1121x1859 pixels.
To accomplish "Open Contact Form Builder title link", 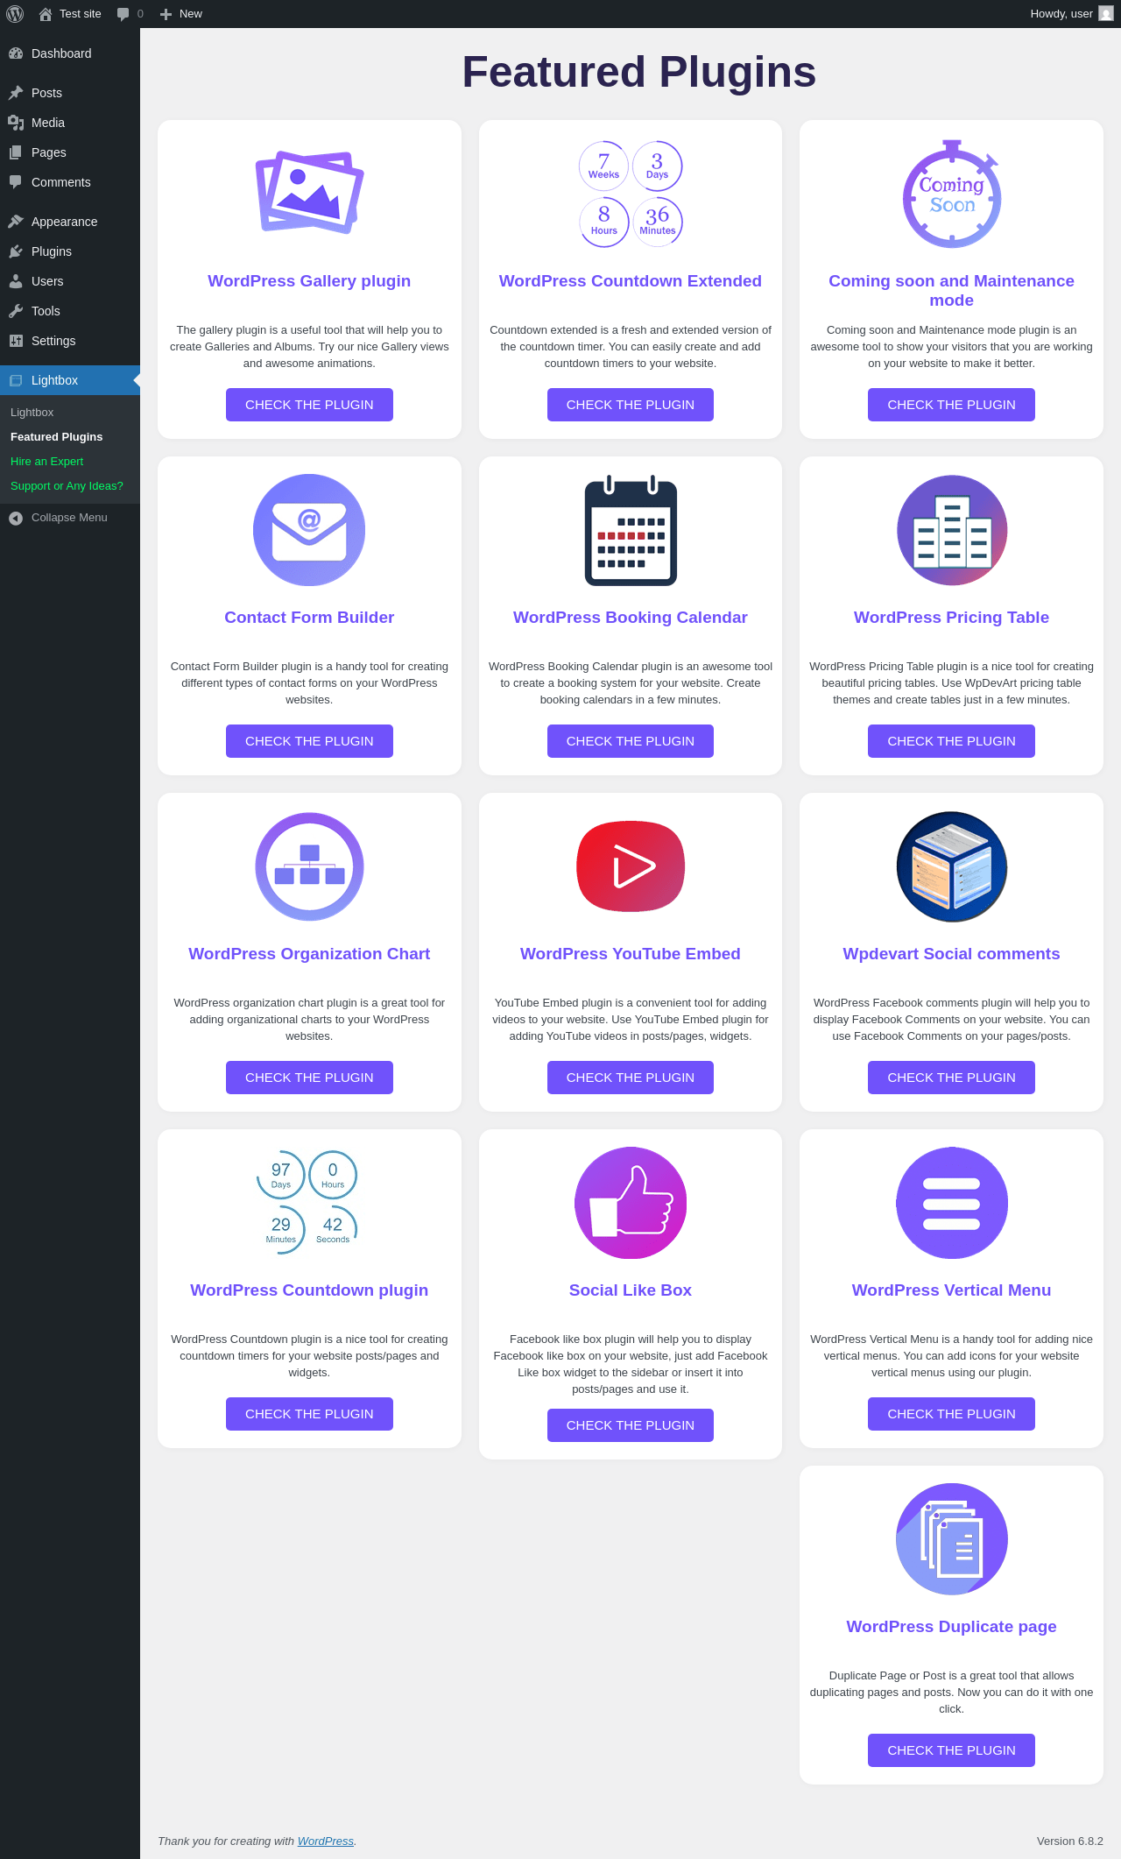I will tap(309, 618).
